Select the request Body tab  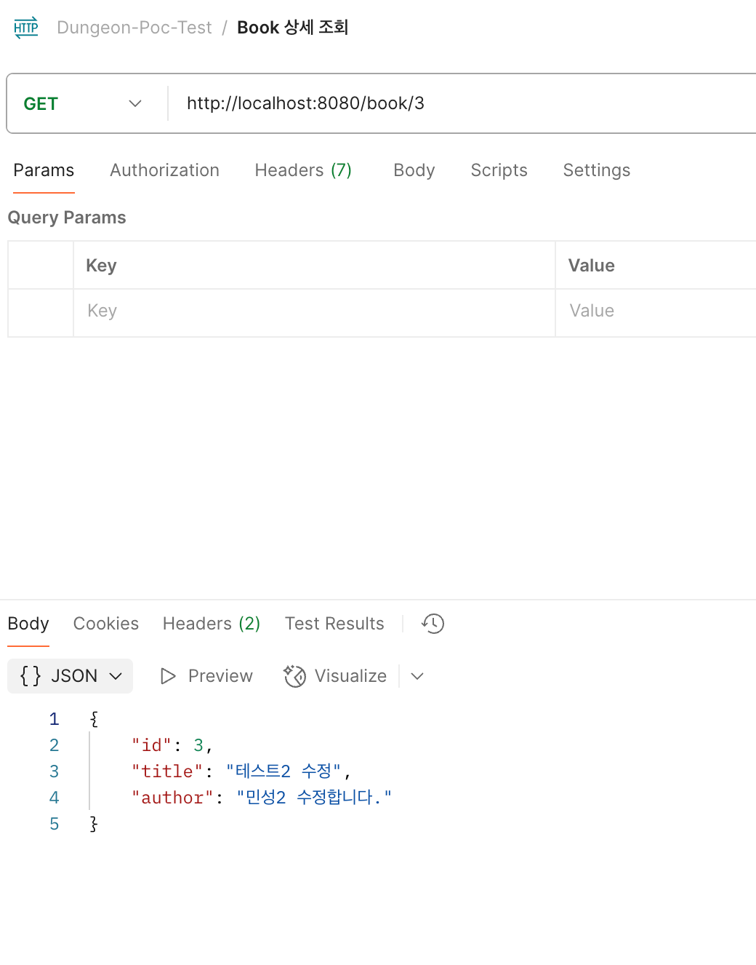click(414, 170)
